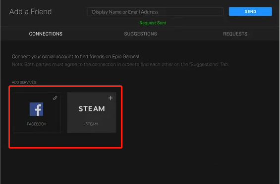Select the STEAM logo text on card
The height and width of the screenshot is (184, 280).
(x=92, y=109)
